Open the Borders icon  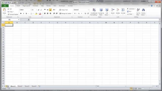[x=31, y=13]
